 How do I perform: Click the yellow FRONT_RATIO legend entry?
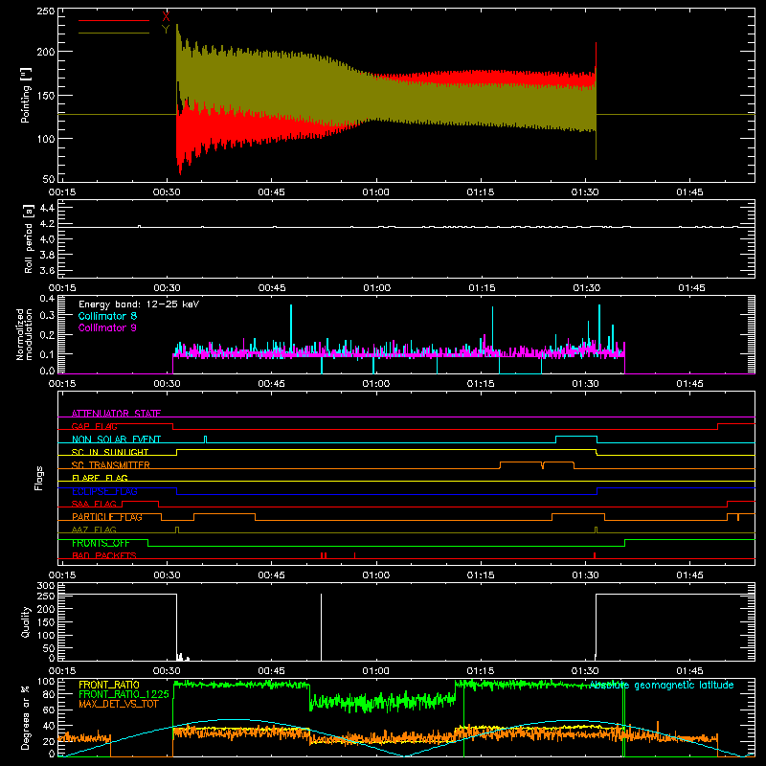pos(109,685)
